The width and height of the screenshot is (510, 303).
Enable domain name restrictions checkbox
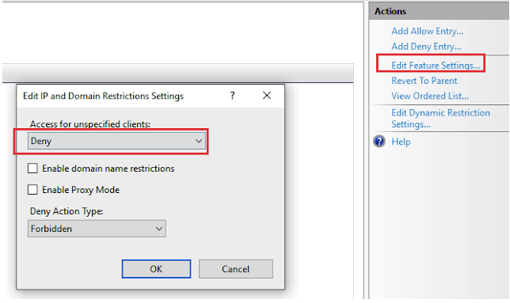pos(32,169)
